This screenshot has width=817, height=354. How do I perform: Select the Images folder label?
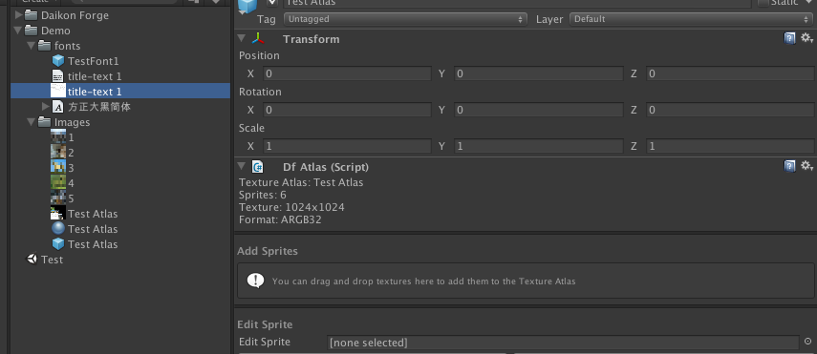tap(72, 122)
